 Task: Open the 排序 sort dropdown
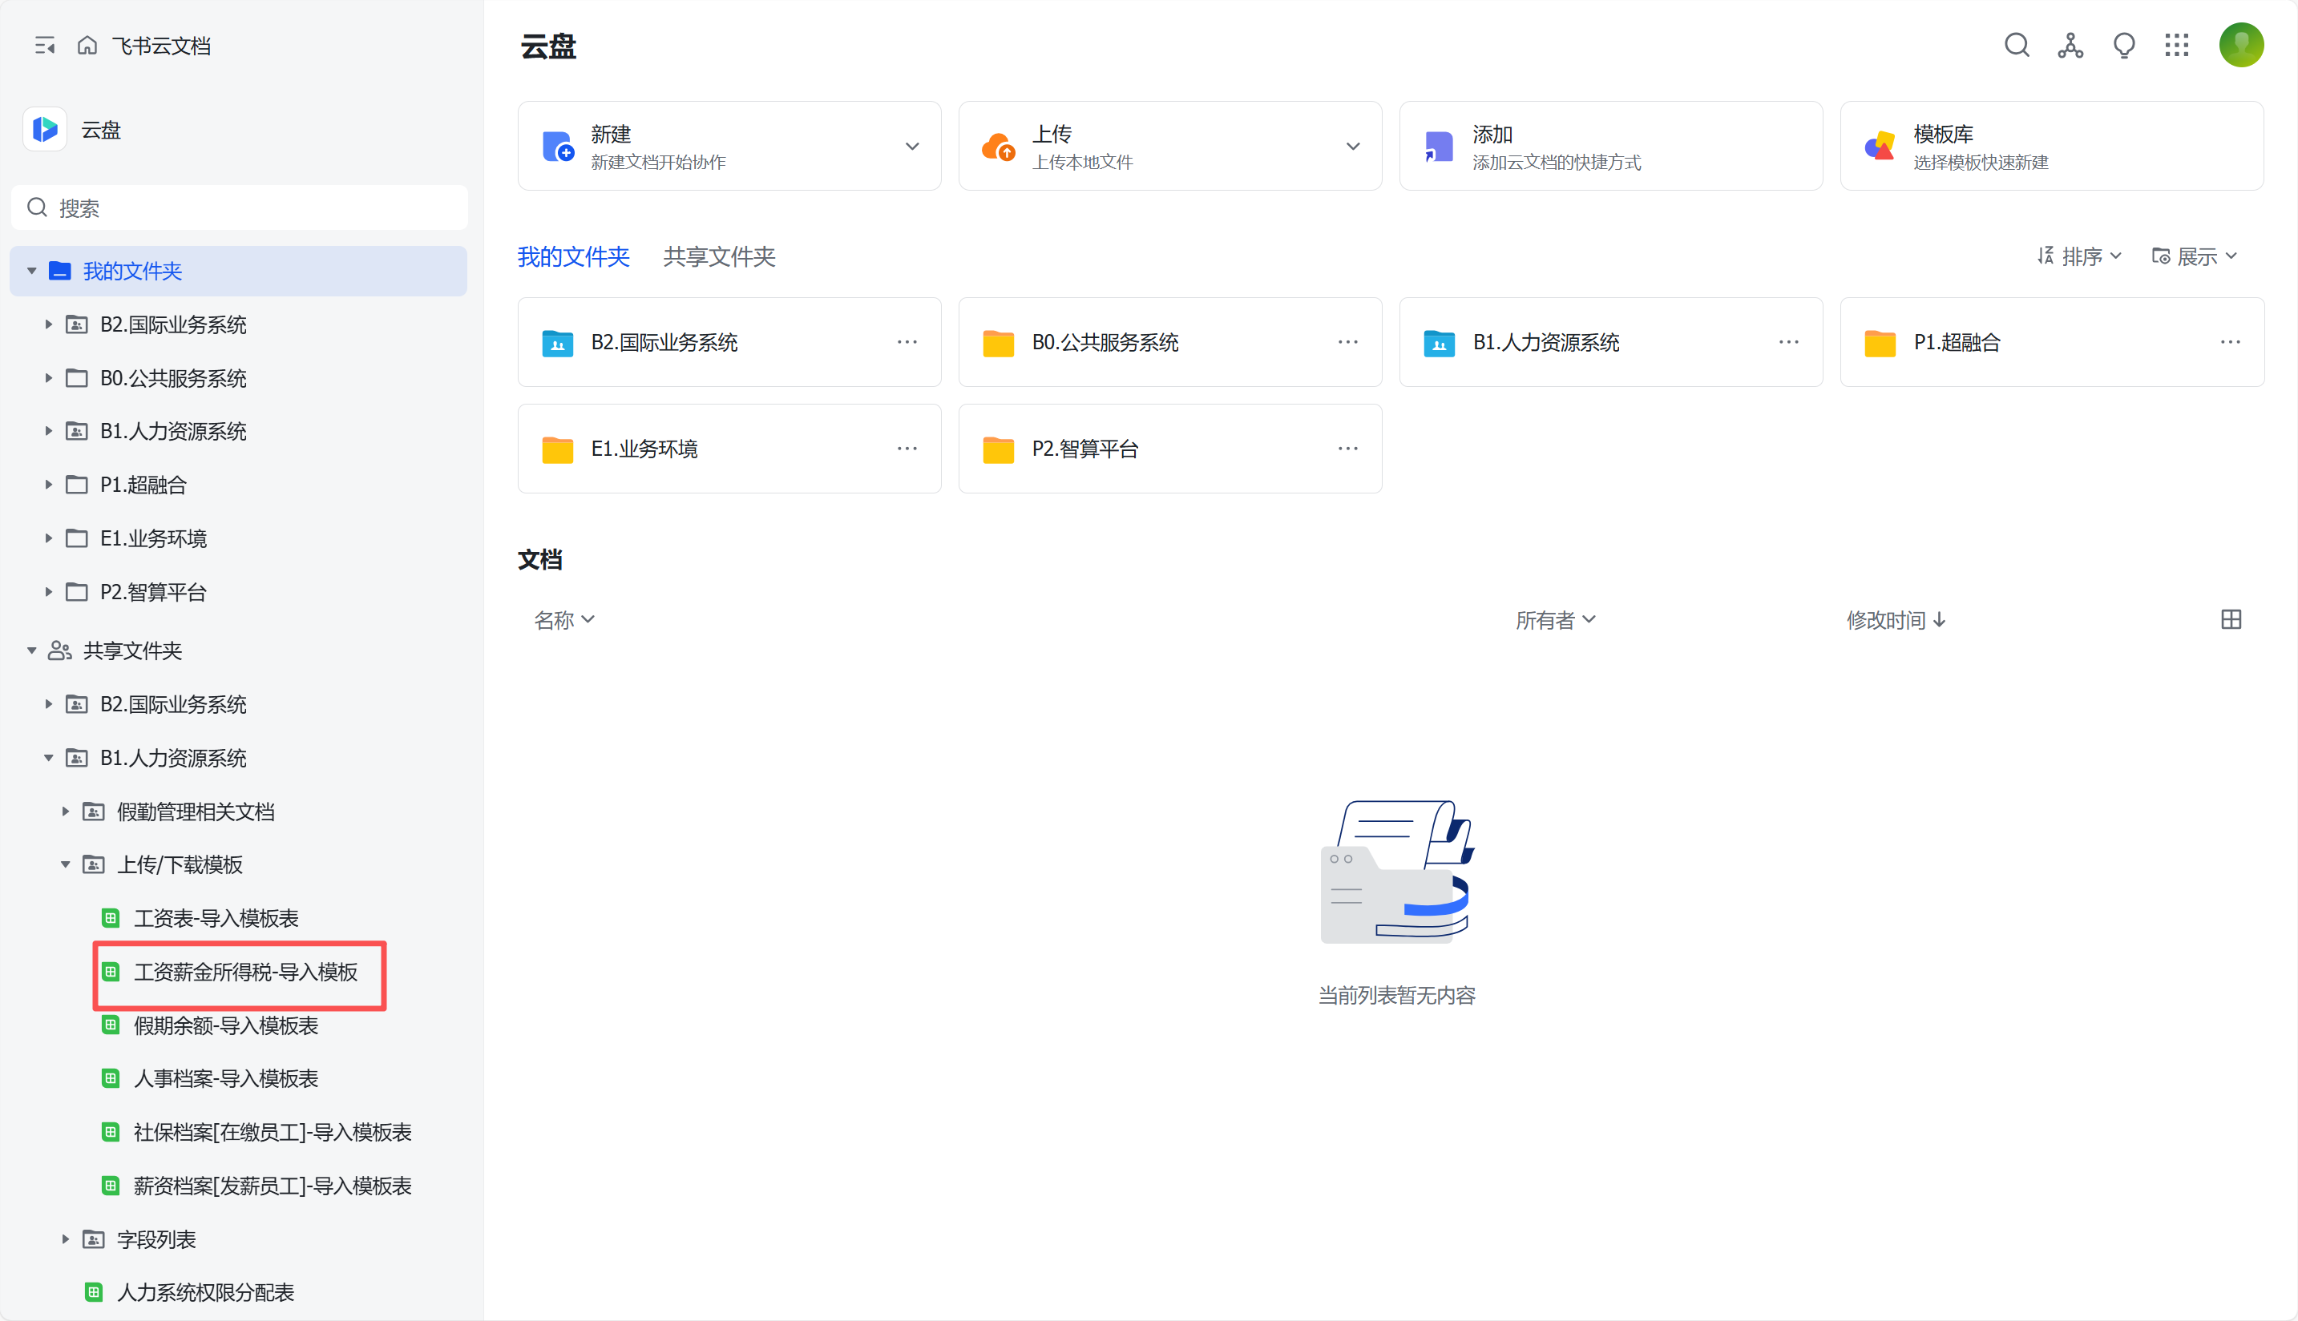click(2079, 257)
